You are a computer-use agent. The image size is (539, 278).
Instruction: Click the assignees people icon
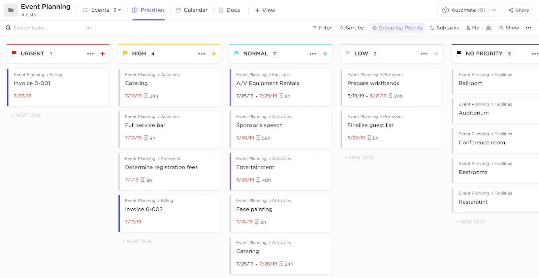(x=489, y=28)
